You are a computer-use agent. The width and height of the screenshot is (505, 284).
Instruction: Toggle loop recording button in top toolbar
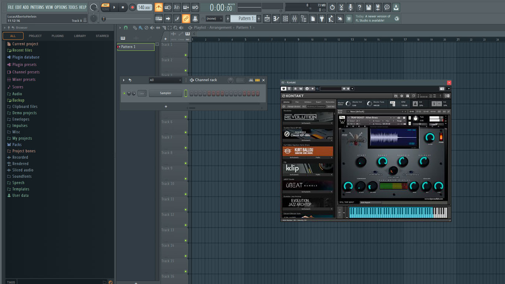[x=195, y=7]
